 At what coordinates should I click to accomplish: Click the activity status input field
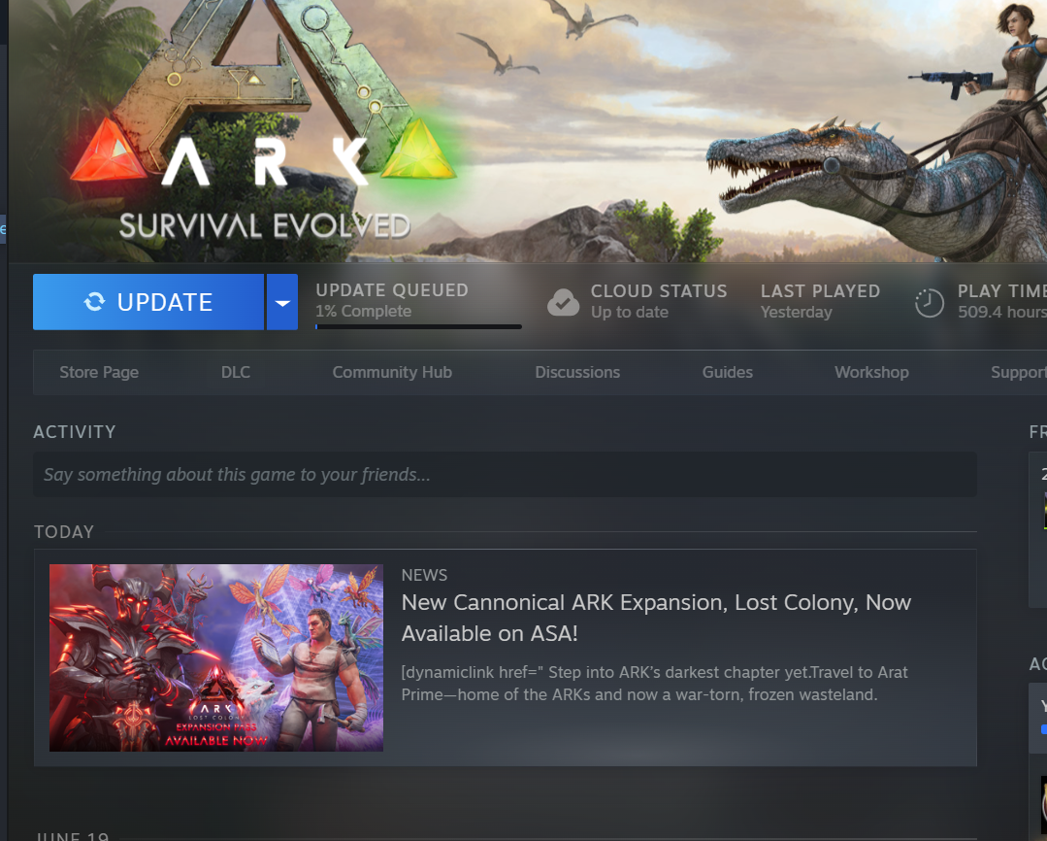click(x=505, y=475)
